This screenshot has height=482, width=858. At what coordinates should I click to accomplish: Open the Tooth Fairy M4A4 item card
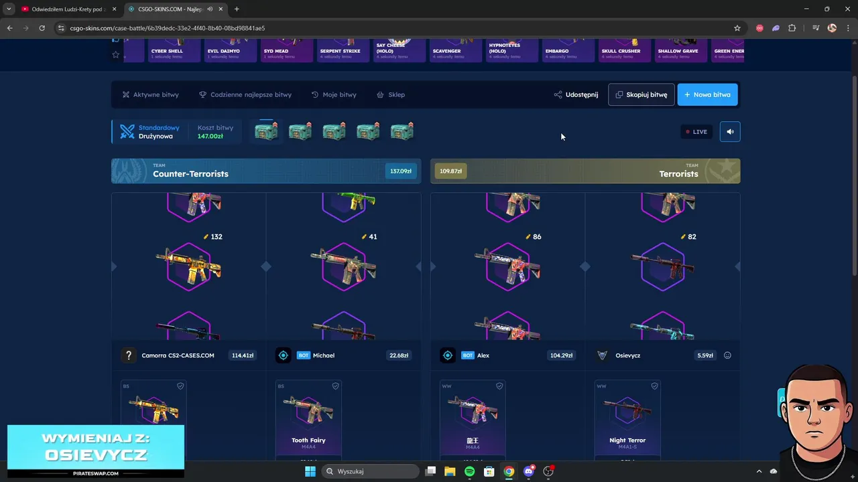[308, 420]
